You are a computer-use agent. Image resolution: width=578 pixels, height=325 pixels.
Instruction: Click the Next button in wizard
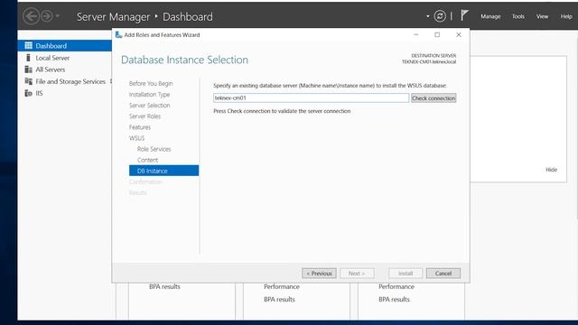(357, 274)
